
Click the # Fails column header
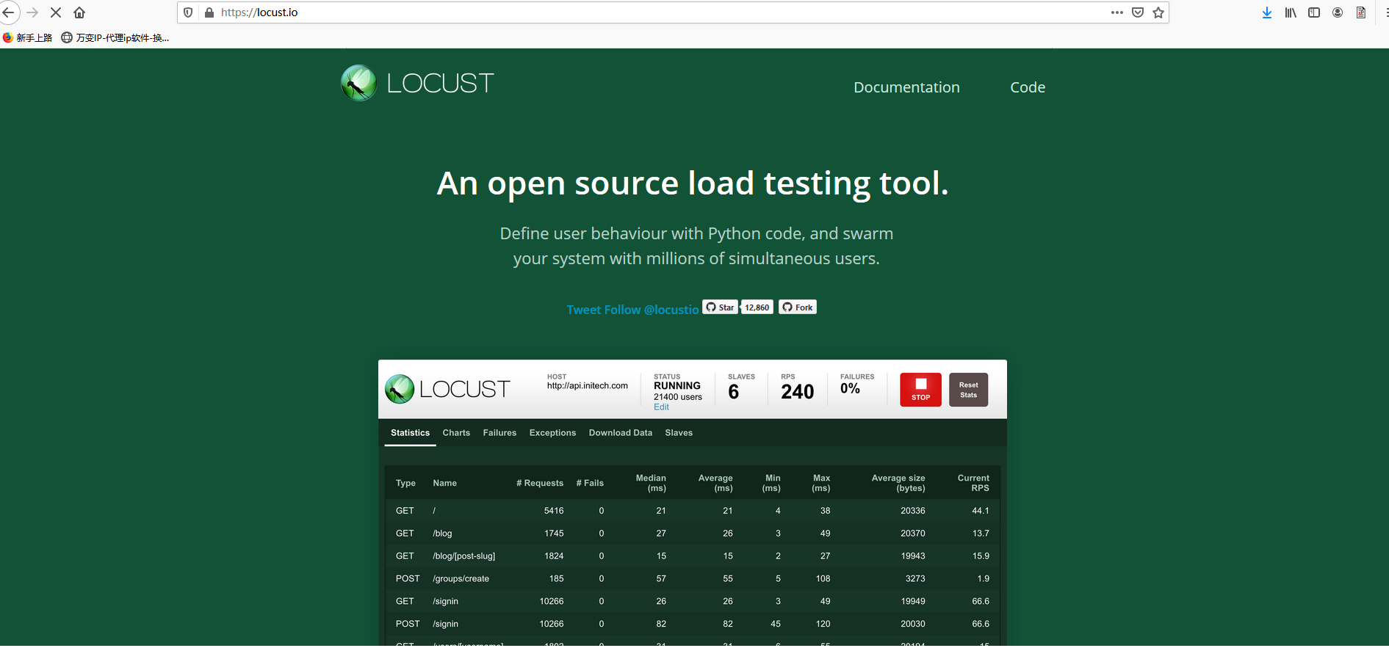point(590,483)
